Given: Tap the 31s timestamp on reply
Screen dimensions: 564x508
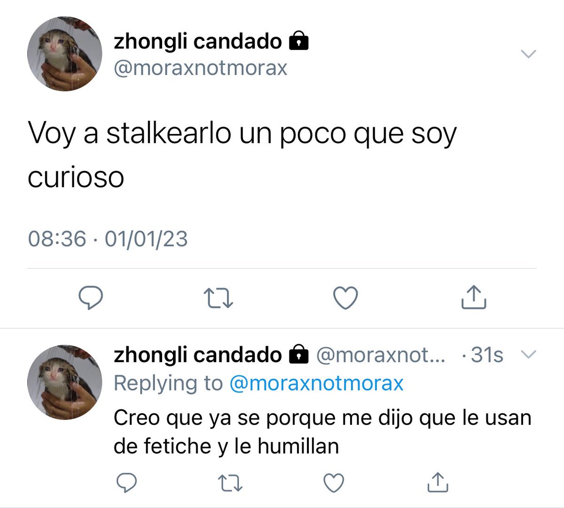Looking at the screenshot, I should pyautogui.click(x=486, y=355).
